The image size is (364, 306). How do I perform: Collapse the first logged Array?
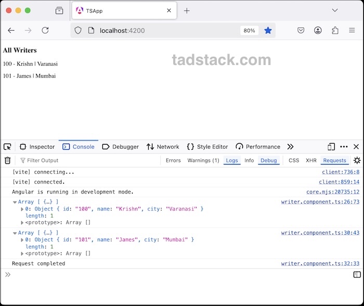[x=15, y=202]
